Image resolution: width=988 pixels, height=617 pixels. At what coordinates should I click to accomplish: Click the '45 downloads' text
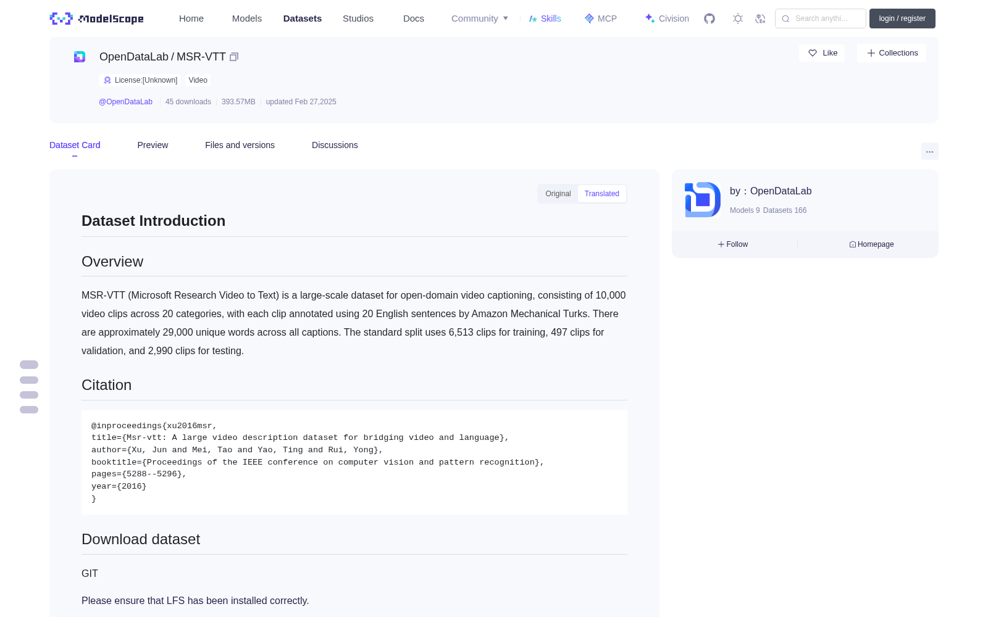[188, 102]
